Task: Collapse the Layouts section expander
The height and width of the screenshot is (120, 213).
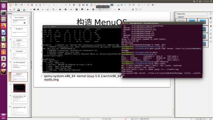Action: click(177, 17)
